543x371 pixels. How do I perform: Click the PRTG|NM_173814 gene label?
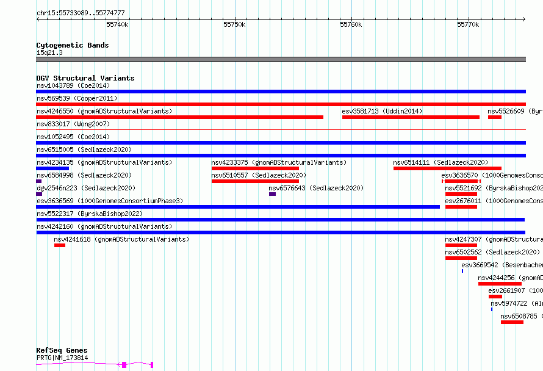tap(62, 358)
